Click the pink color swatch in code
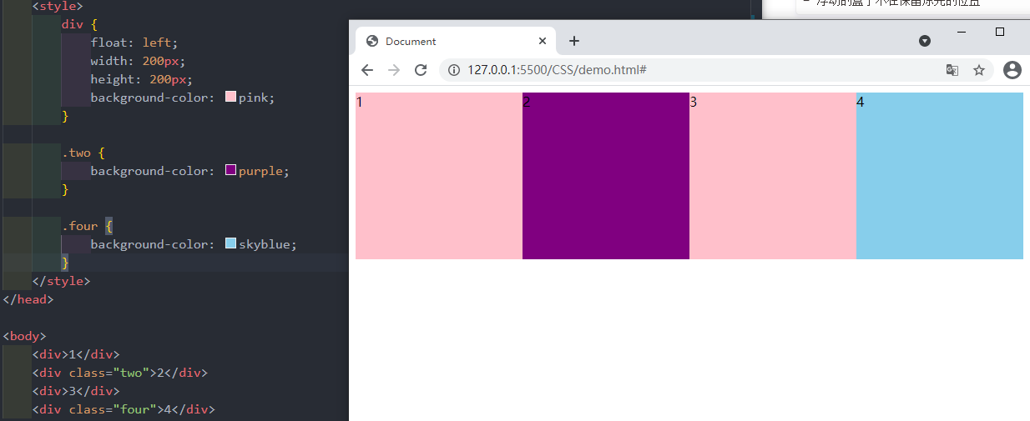 (x=231, y=98)
